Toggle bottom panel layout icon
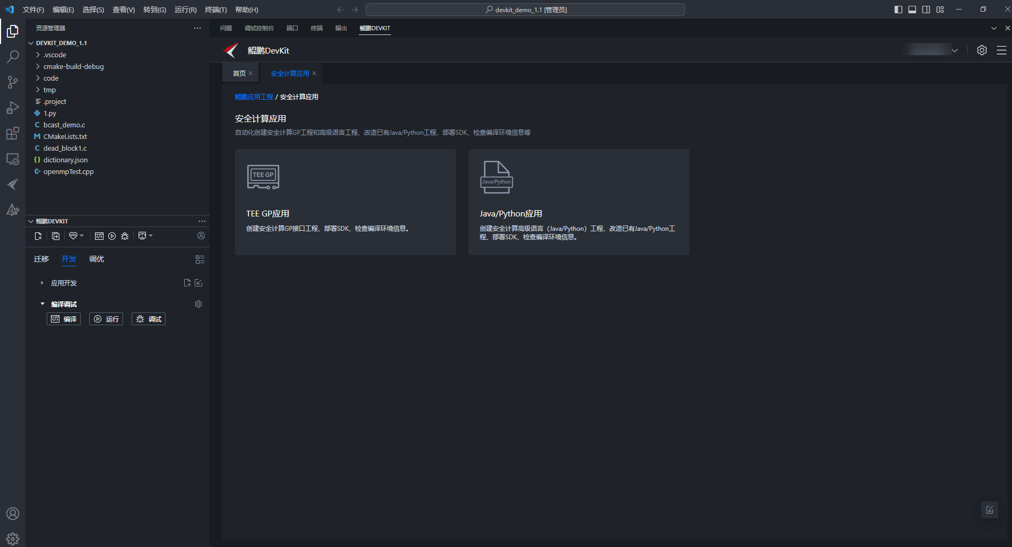Image resolution: width=1012 pixels, height=547 pixels. [x=912, y=10]
